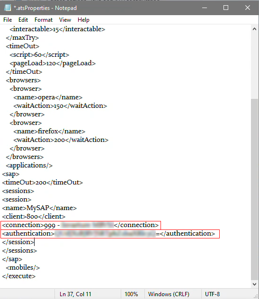Click the MySAP name line
This screenshot has width=259, height=299.
coord(39,208)
